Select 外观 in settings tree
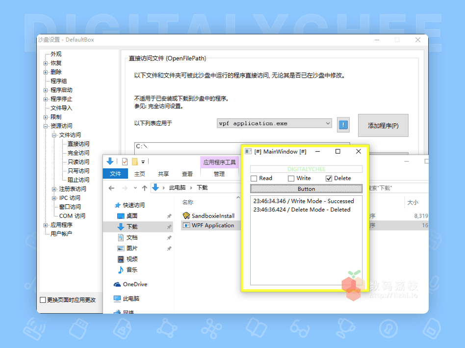 point(56,54)
